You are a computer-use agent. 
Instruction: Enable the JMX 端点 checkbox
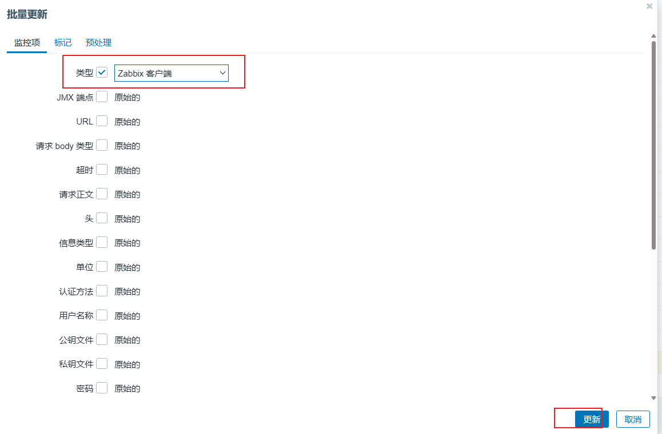click(102, 97)
